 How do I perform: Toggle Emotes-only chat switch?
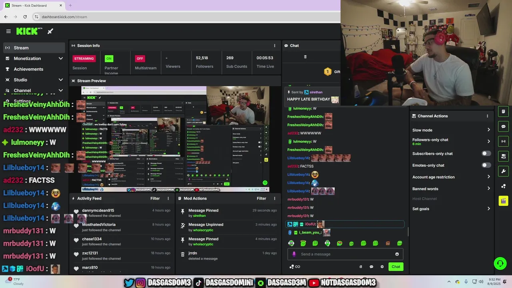(x=486, y=165)
